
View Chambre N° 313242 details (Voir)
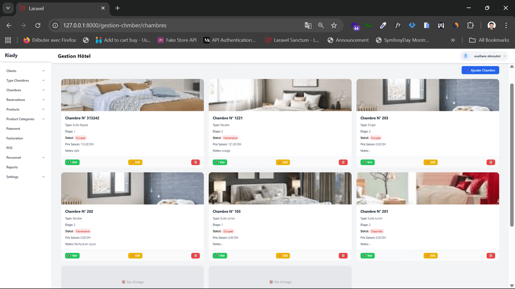(72, 162)
